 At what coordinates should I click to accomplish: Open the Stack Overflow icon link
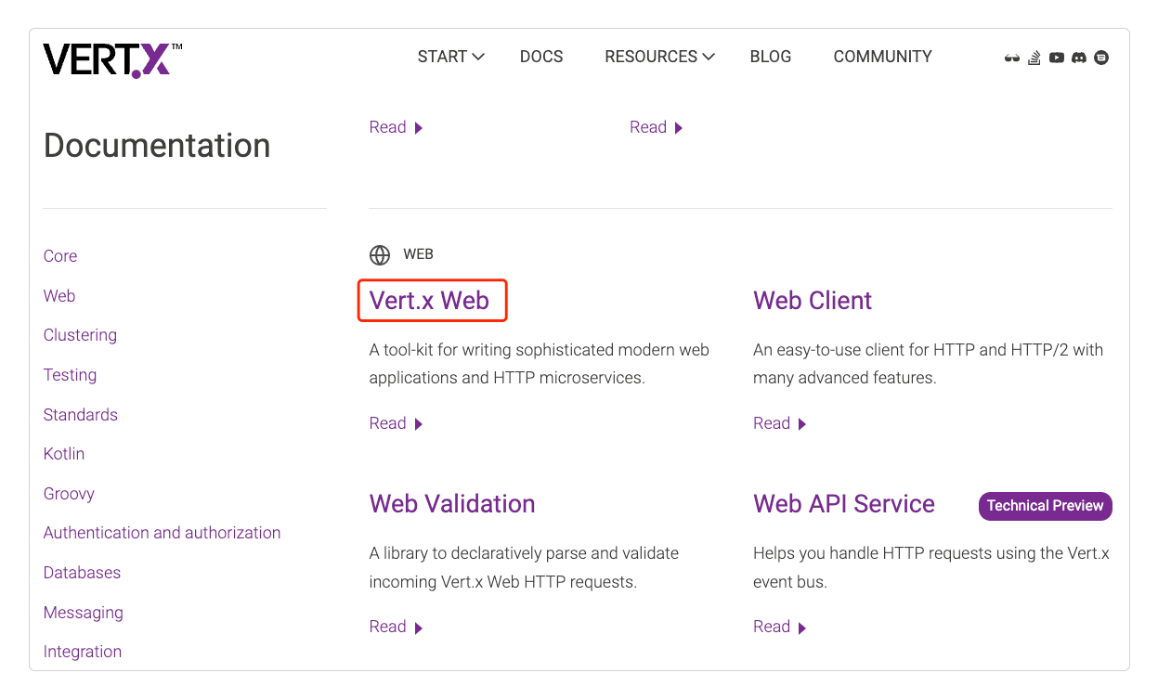point(1034,58)
